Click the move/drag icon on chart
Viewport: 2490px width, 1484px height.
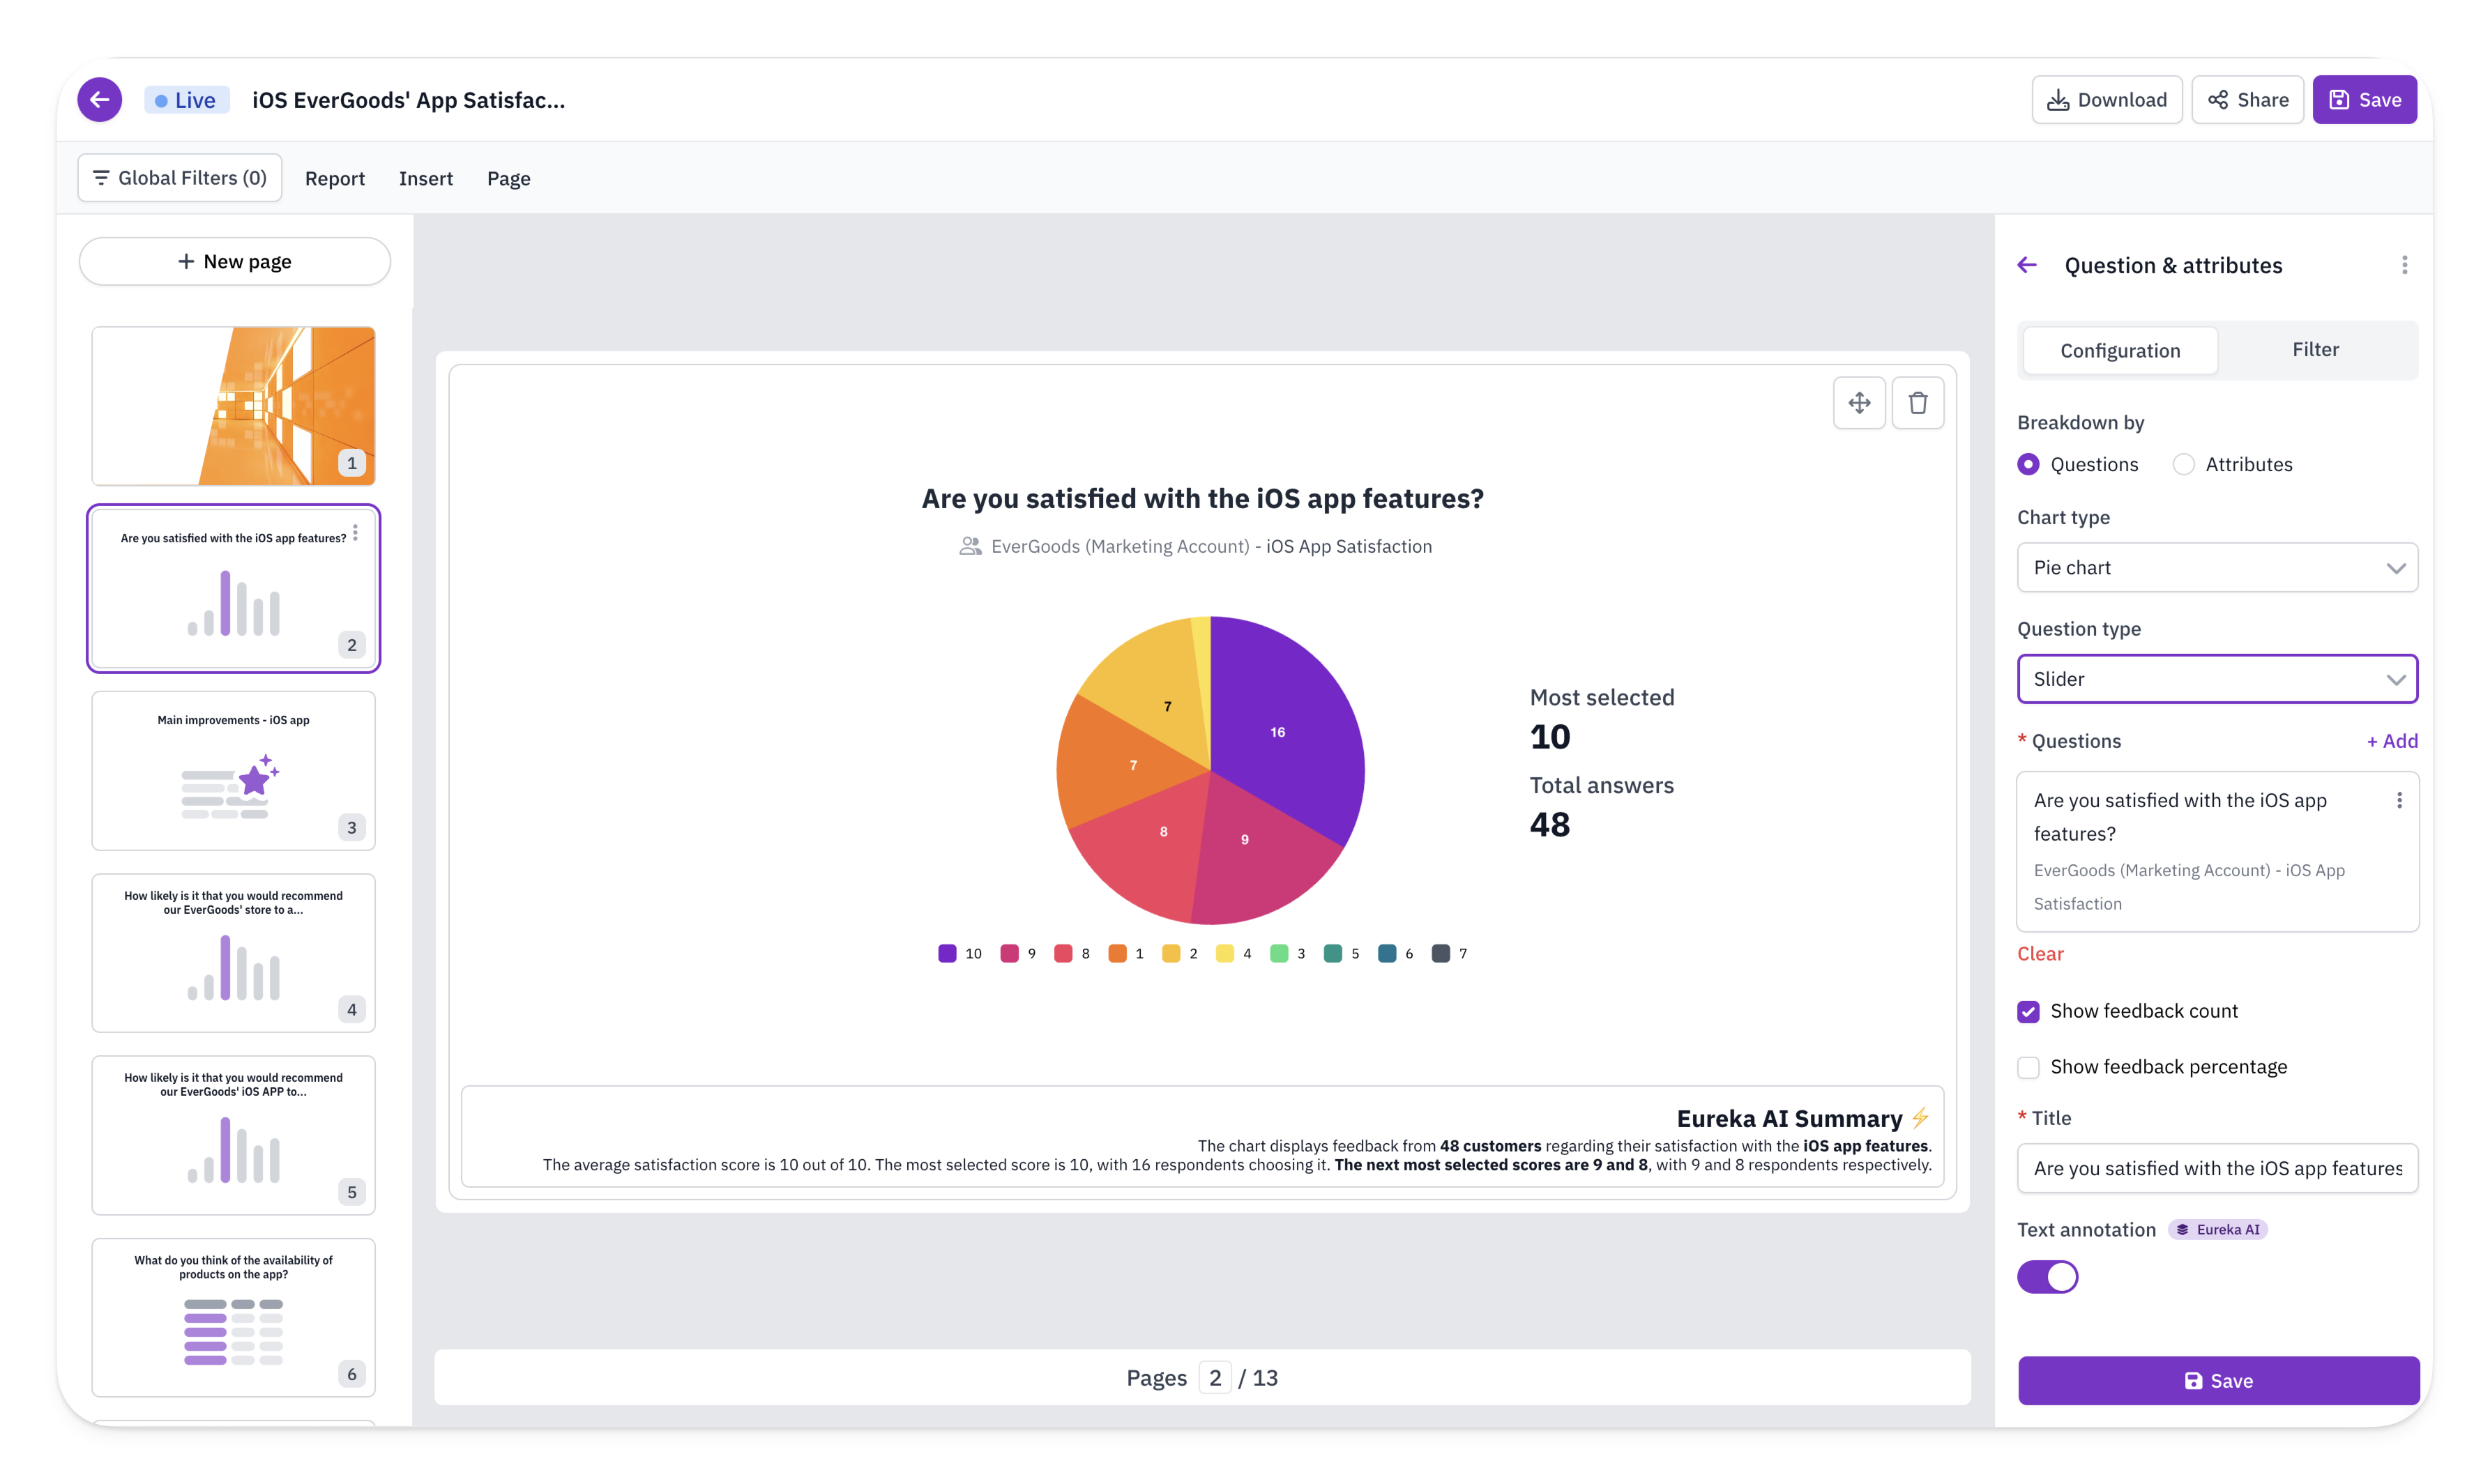point(1859,403)
